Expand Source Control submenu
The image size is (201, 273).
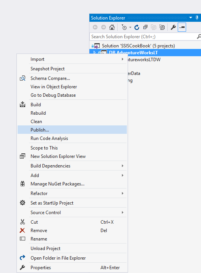pyautogui.click(x=72, y=213)
